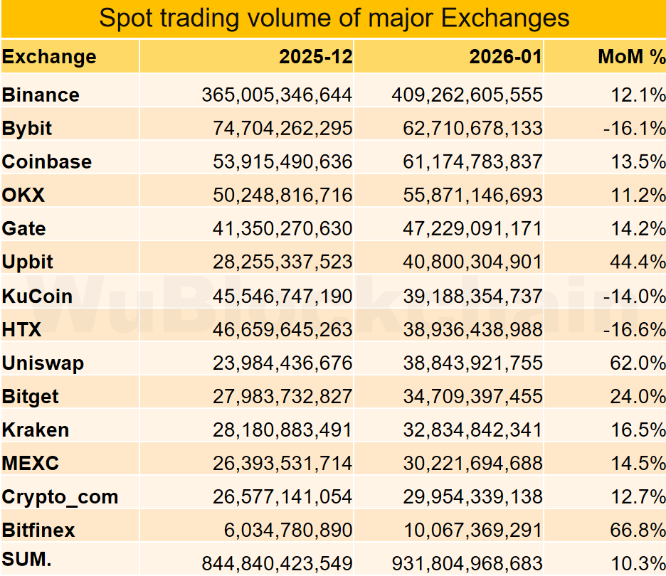Click the '2025-12' column header
This screenshot has width=666, height=576.
(316, 57)
